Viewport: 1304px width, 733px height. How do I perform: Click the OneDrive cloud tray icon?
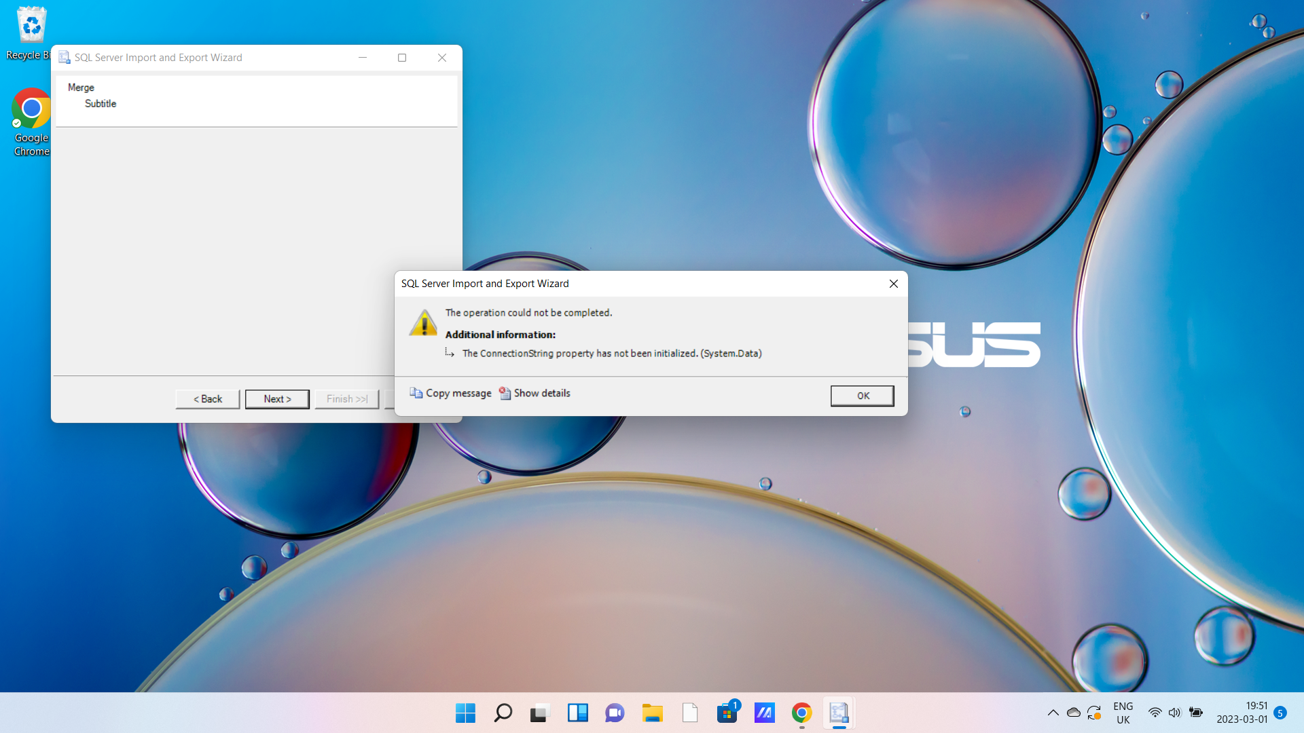(x=1074, y=713)
